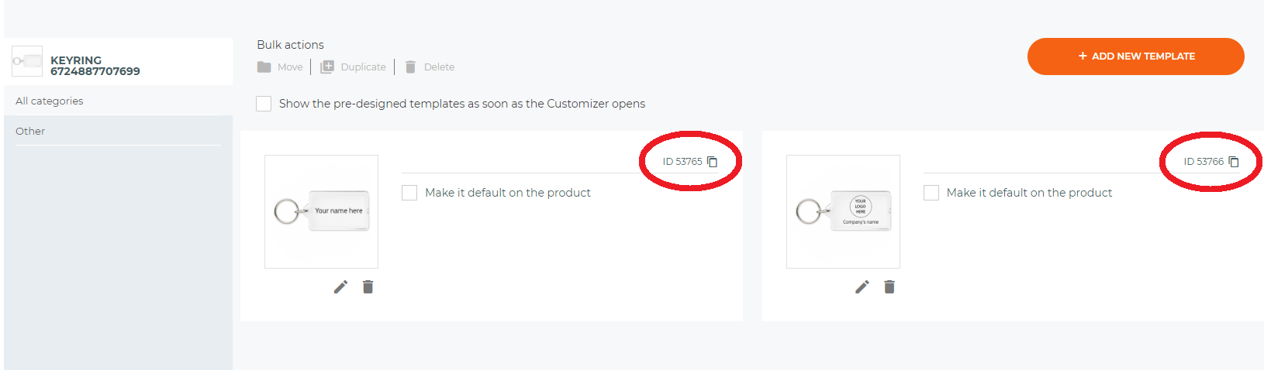Select the Keyring 6724887707699 product title

tap(95, 66)
